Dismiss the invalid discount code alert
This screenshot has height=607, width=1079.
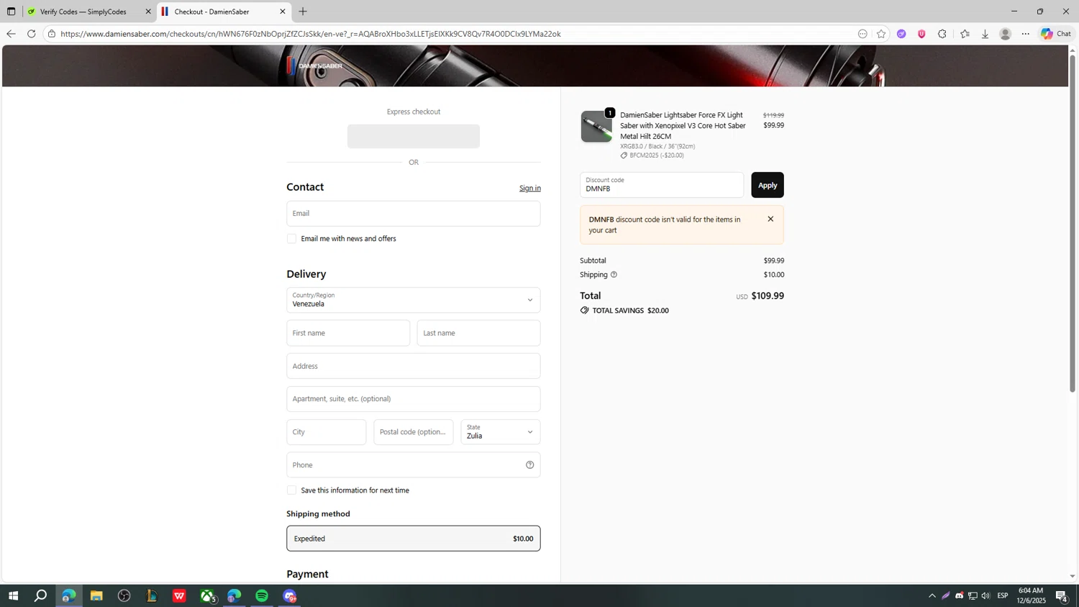click(770, 219)
